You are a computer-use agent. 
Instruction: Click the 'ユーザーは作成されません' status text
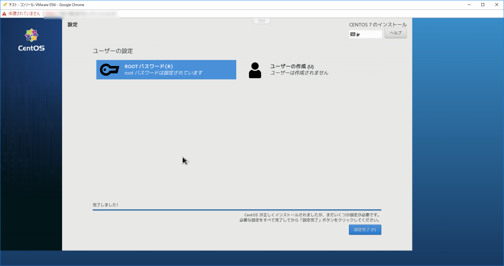click(299, 73)
